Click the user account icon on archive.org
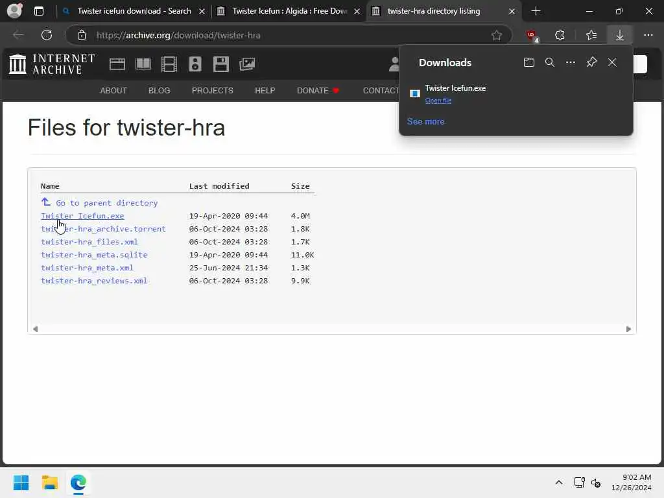664x498 pixels. tap(394, 64)
